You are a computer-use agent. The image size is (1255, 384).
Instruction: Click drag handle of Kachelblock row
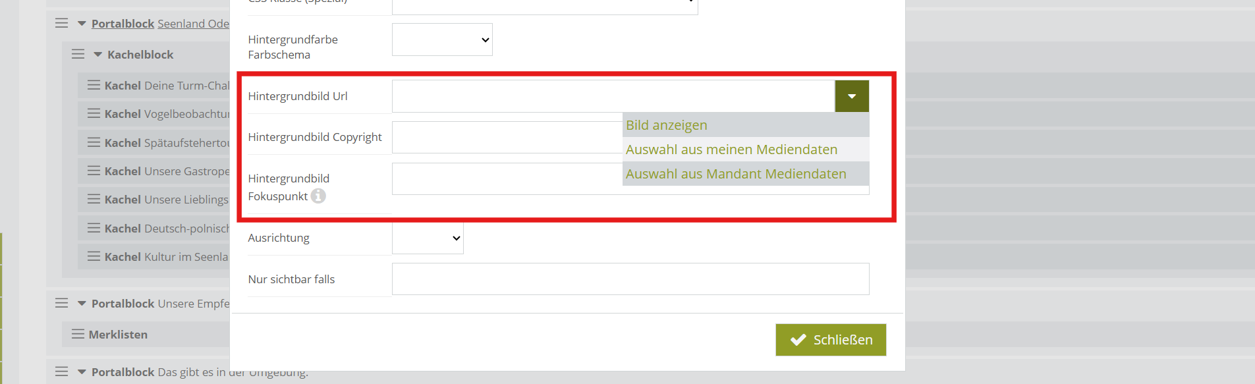(x=78, y=54)
